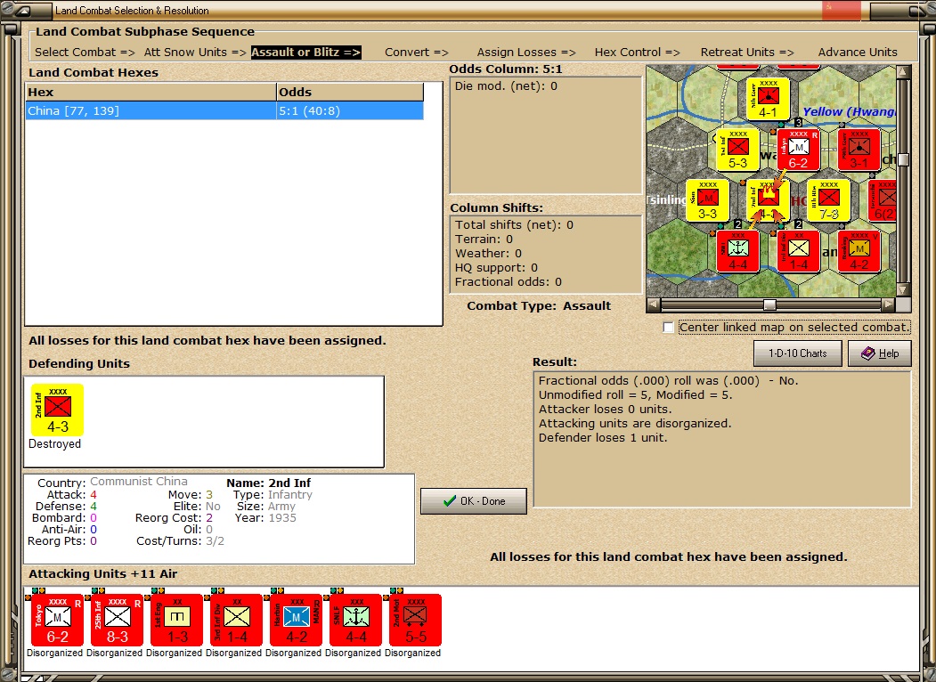Click the Fractional odds: 0 line
Viewport: 936px width, 682px height.
508,282
